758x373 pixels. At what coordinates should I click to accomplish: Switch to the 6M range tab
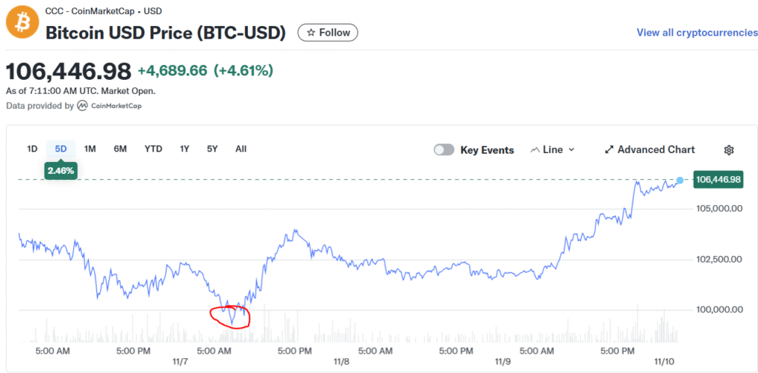click(120, 149)
